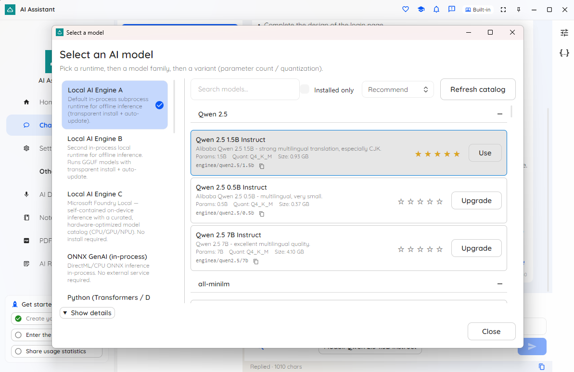The image size is (574, 372).
Task: Click the AI rewrite note icon in sidebar
Action: point(26,264)
